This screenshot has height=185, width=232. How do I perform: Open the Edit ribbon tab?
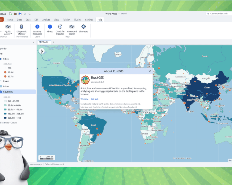point(36,20)
